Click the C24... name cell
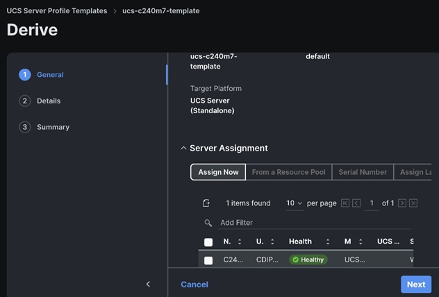The height and width of the screenshot is (297, 439). [x=233, y=260]
